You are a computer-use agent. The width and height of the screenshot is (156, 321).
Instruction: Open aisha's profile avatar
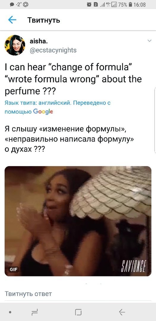(x=15, y=45)
